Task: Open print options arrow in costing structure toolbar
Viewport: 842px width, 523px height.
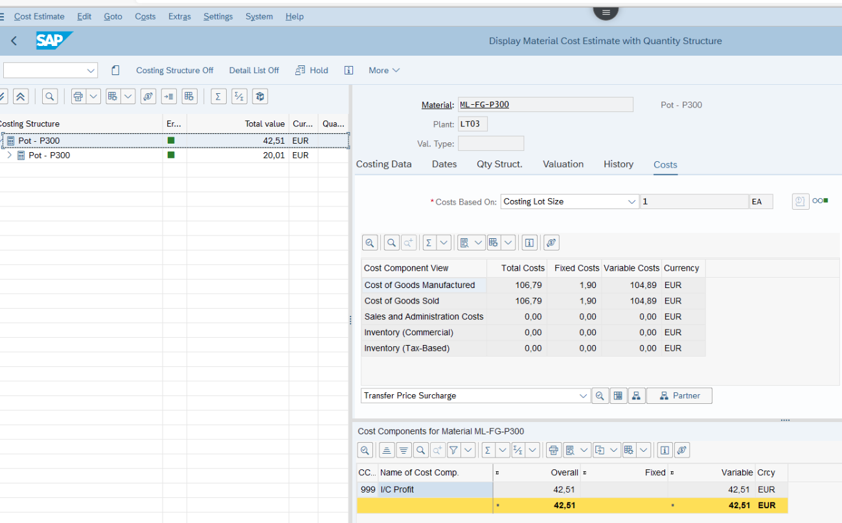Action: [x=94, y=96]
